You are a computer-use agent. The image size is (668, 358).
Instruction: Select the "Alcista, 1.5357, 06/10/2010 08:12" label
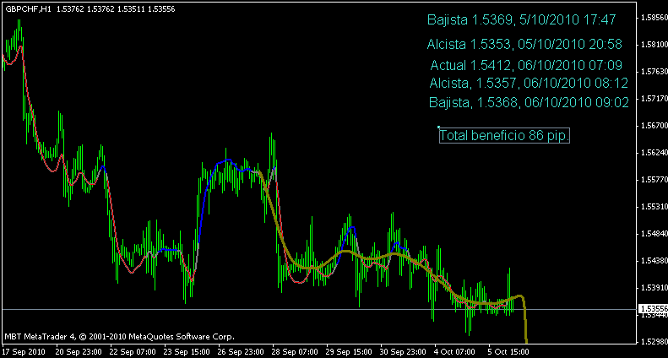528,83
